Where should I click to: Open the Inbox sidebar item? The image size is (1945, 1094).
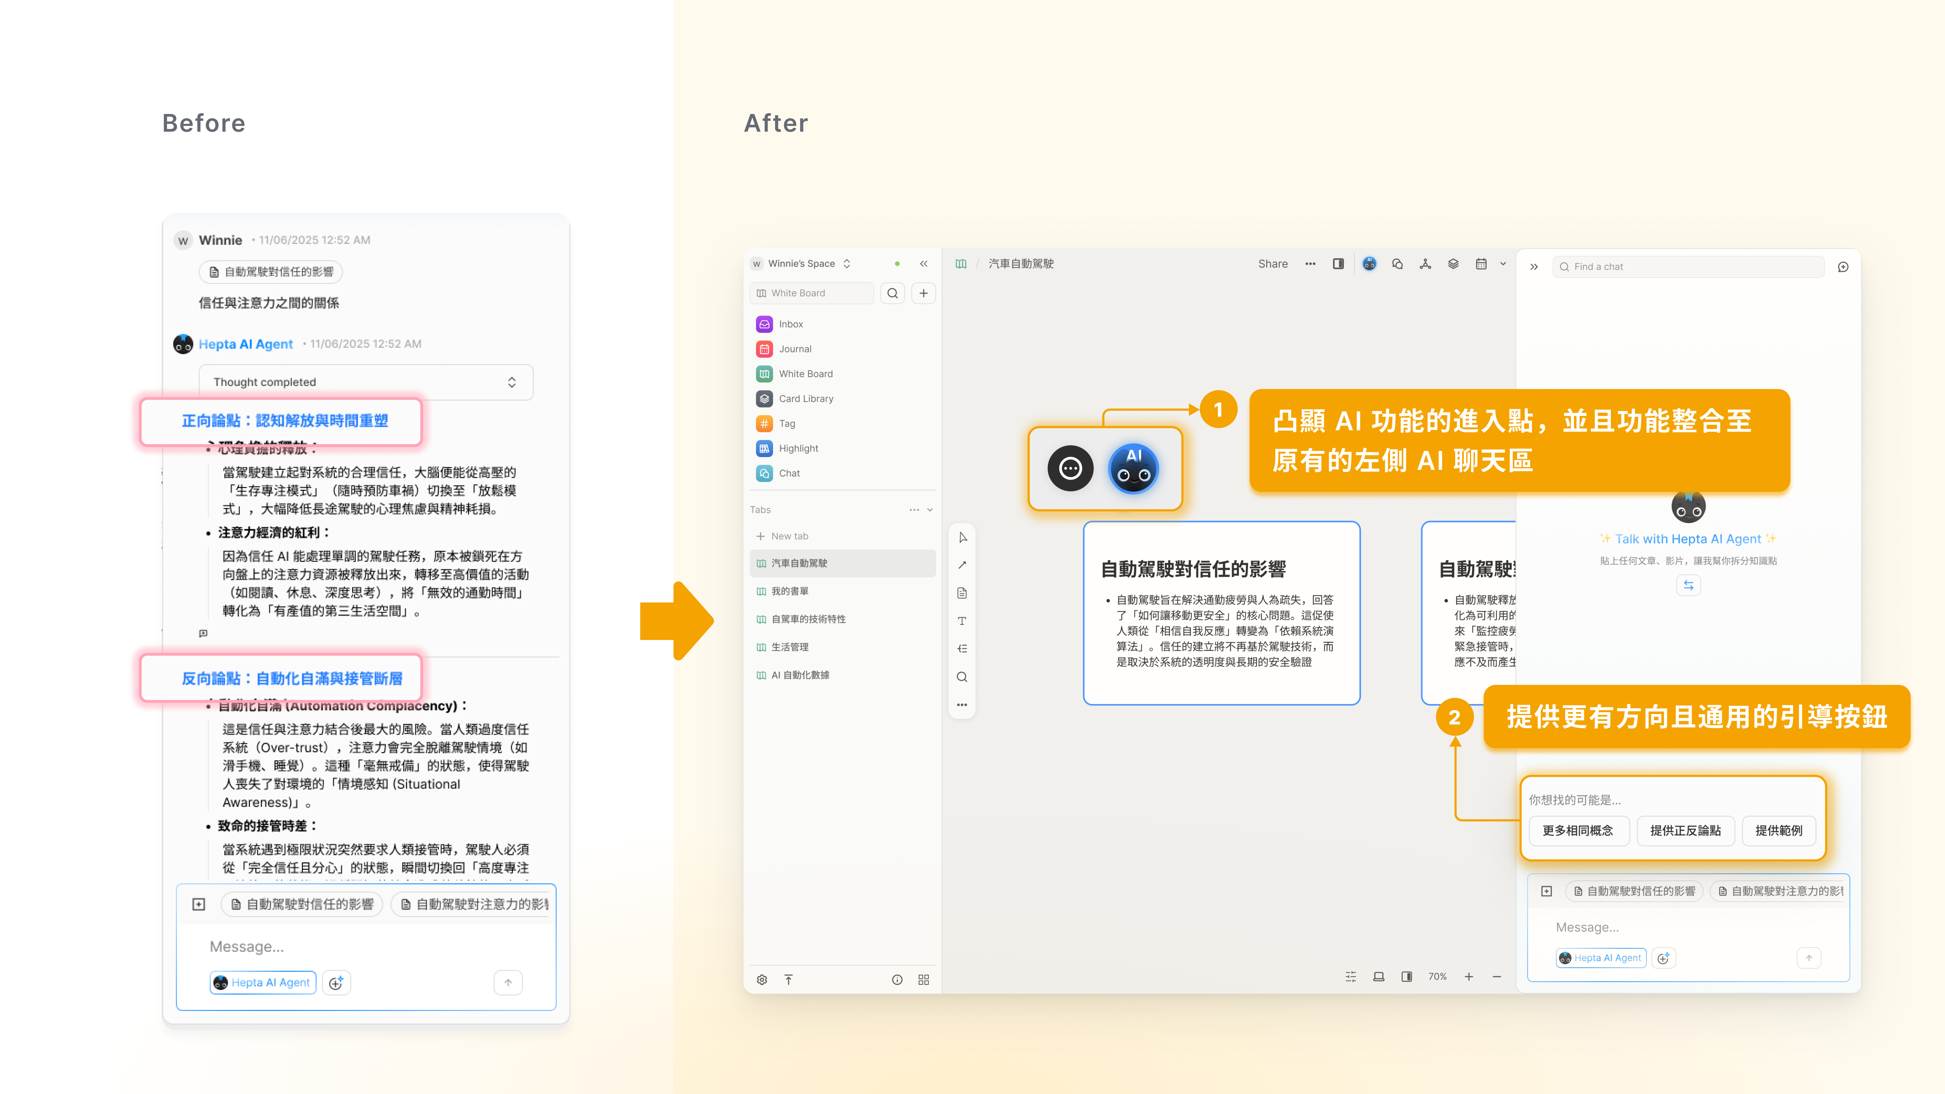pyautogui.click(x=790, y=324)
